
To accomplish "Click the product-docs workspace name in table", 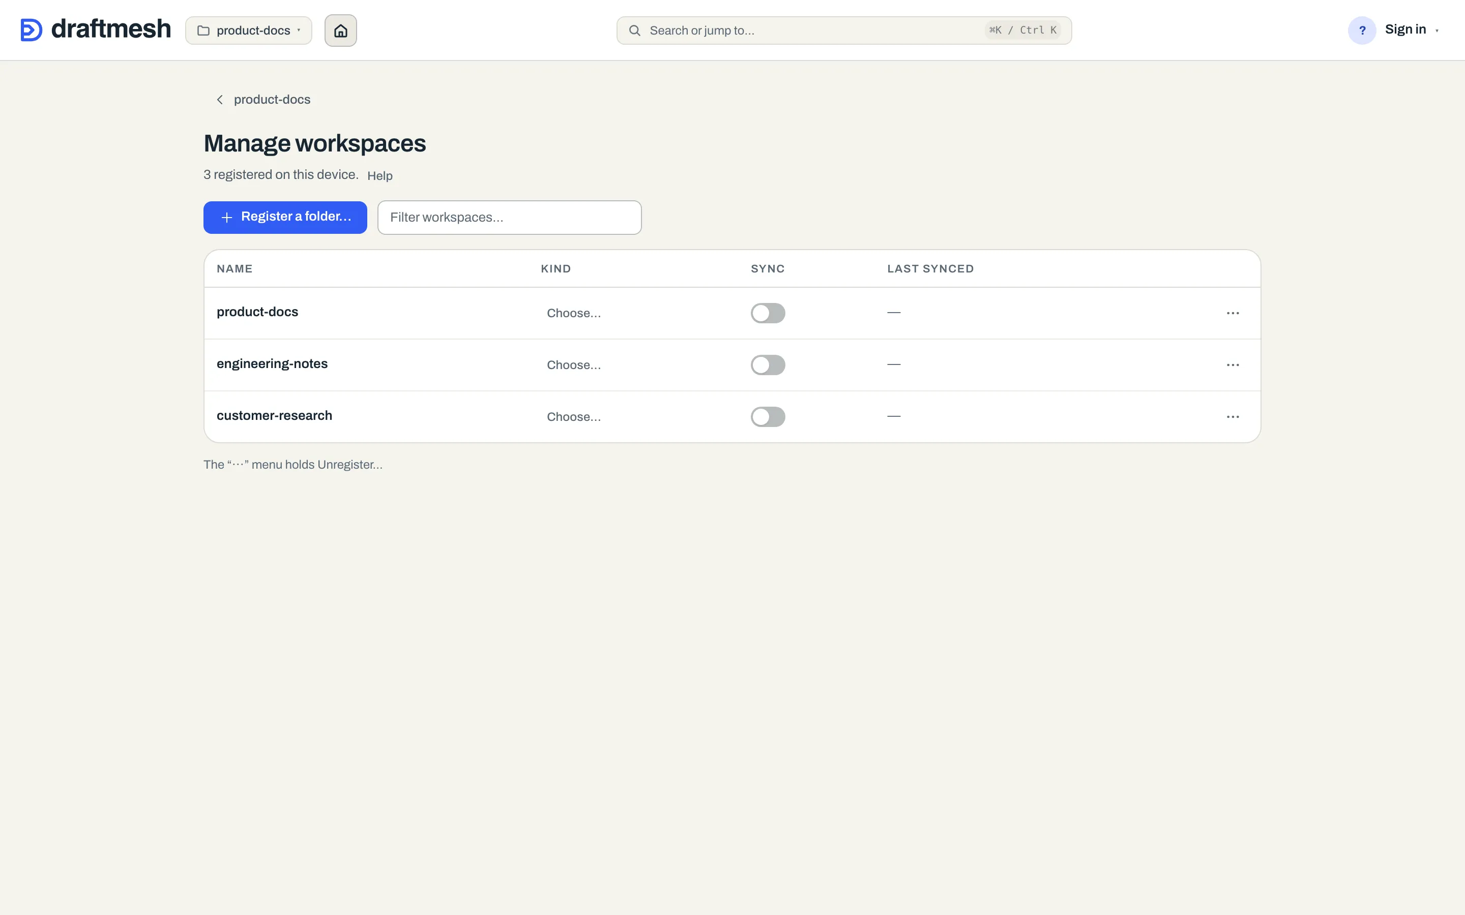I will tap(257, 312).
